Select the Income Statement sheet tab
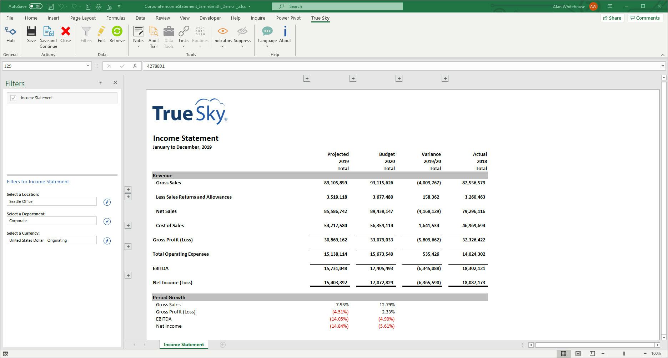Viewport: 668px width, 358px height. (x=184, y=344)
